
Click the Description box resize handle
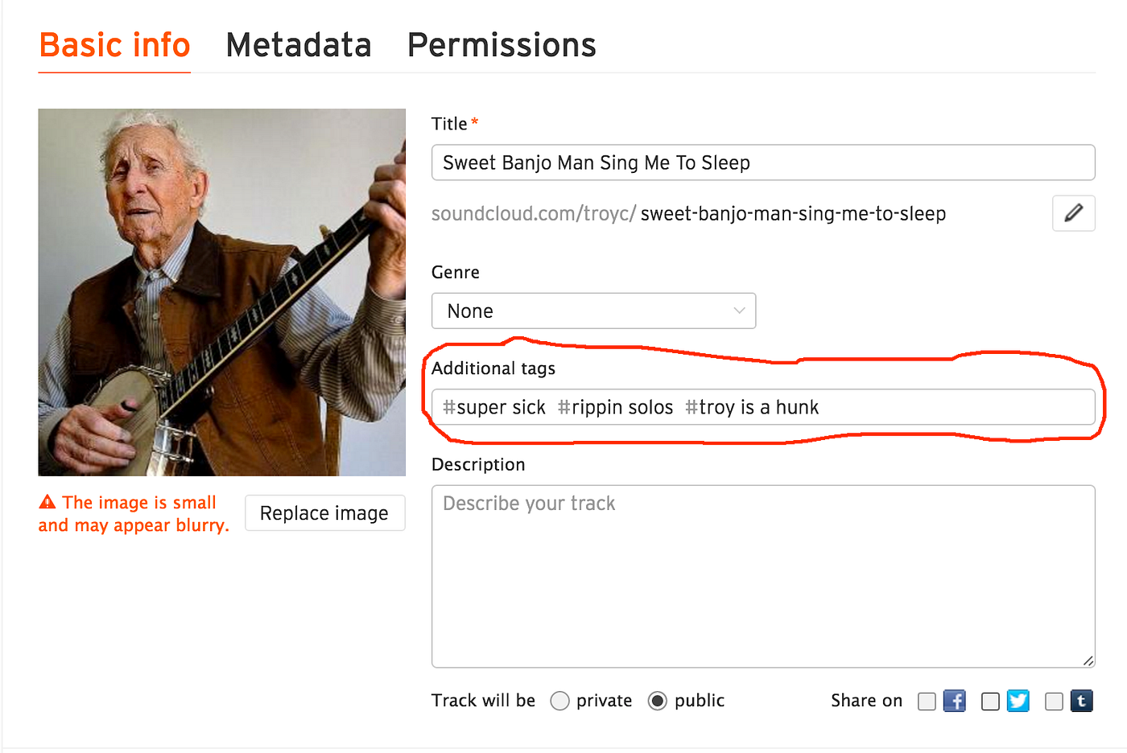click(x=1088, y=660)
